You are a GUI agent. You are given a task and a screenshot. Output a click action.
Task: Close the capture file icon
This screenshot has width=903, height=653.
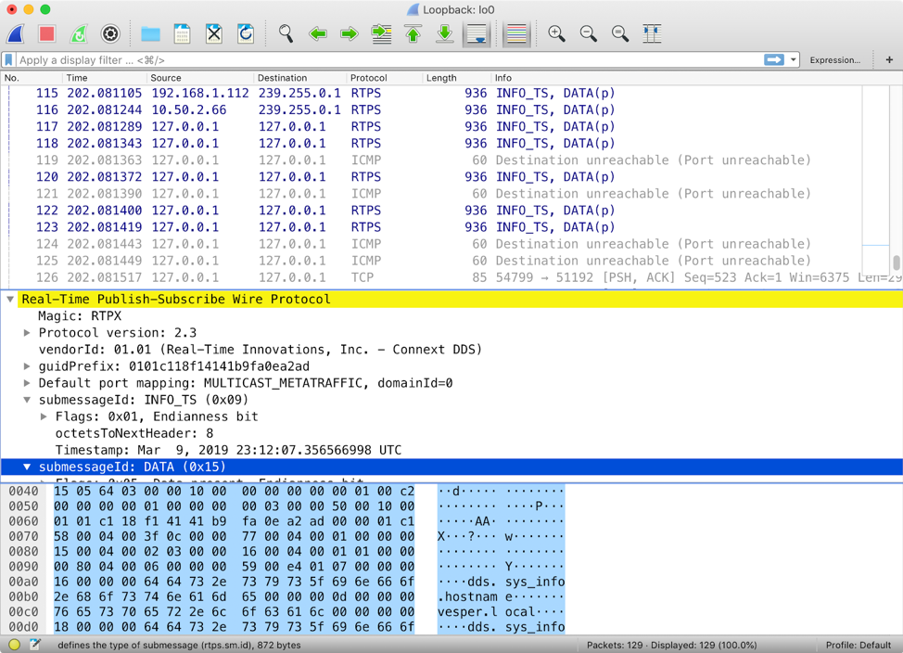pos(213,34)
